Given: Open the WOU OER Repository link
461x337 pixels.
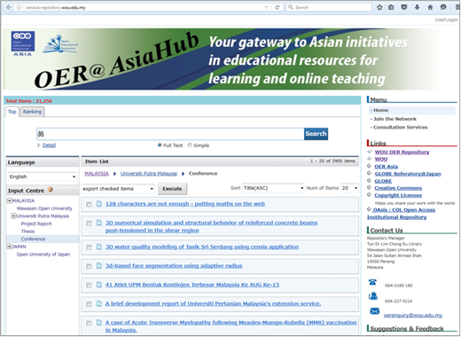Looking at the screenshot, I should click(x=402, y=152).
